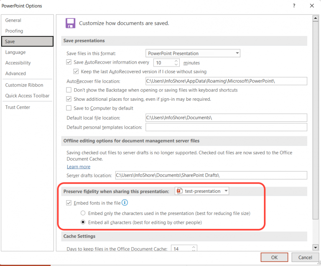
Task: Open the Learn more link
Action: (x=79, y=167)
